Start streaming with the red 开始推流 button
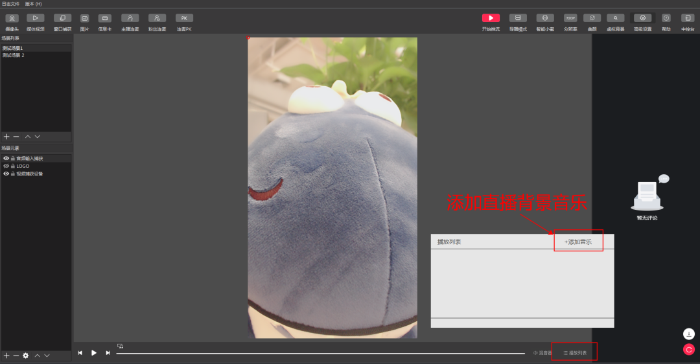The image size is (700, 364). pyautogui.click(x=491, y=22)
